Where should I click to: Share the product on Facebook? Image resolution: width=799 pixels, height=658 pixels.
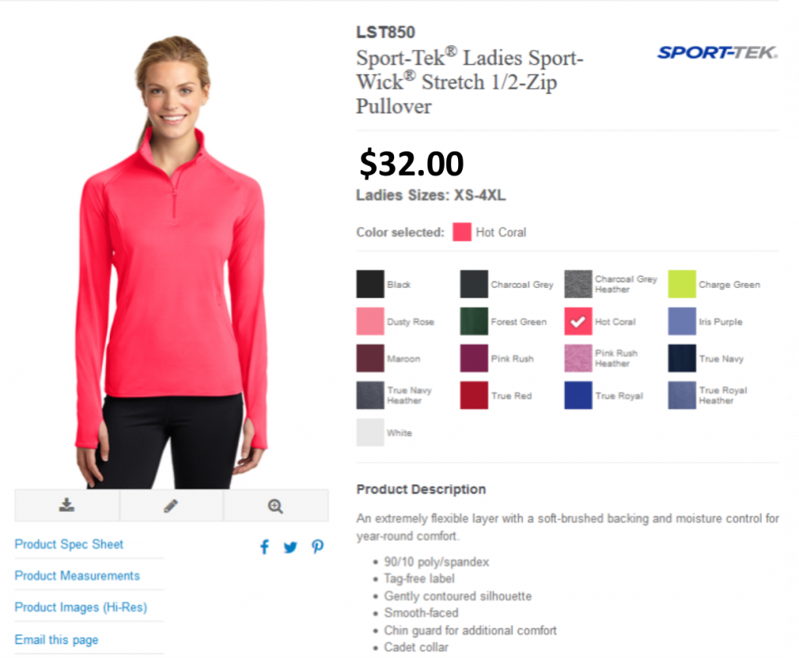[x=265, y=547]
